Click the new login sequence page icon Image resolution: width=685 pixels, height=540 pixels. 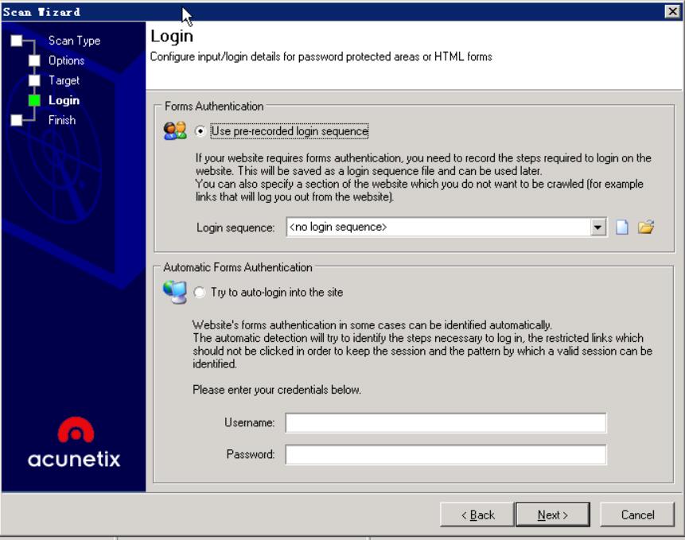pos(621,227)
